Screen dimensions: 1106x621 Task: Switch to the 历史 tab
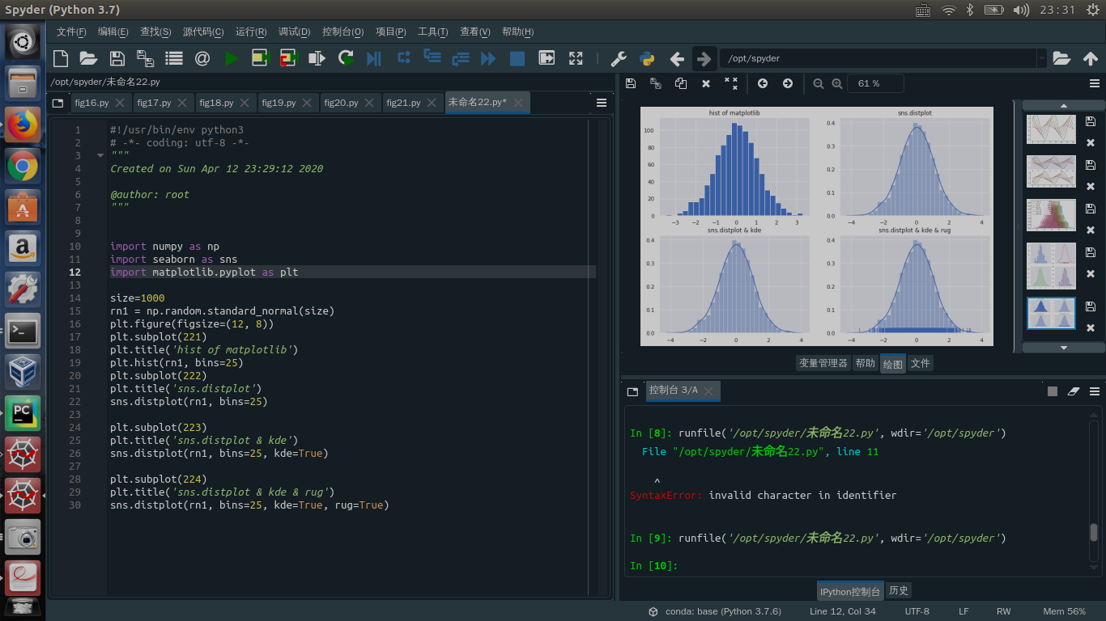tap(899, 590)
